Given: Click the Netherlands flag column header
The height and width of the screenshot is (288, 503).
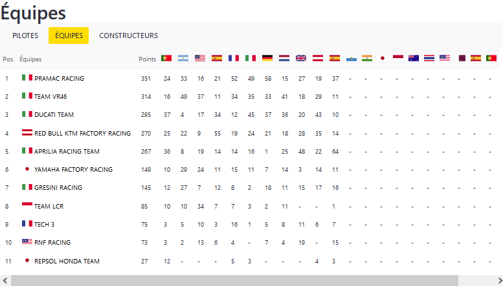Looking at the screenshot, I should coord(284,58).
